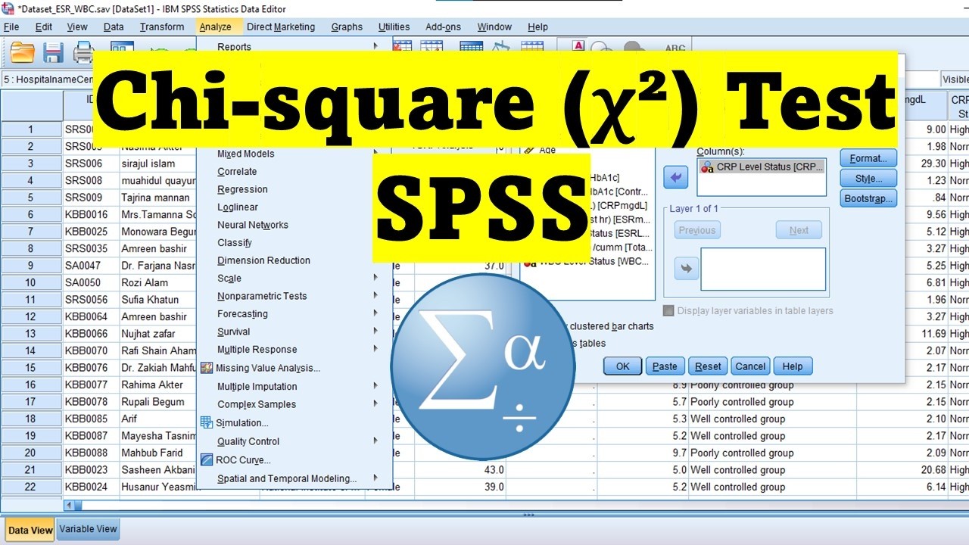Click OK in the Crosstabs dialog
The width and height of the screenshot is (969, 545).
click(622, 366)
